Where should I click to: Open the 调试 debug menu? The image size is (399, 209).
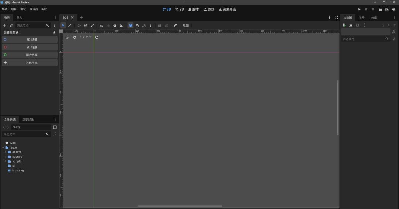pos(23,9)
